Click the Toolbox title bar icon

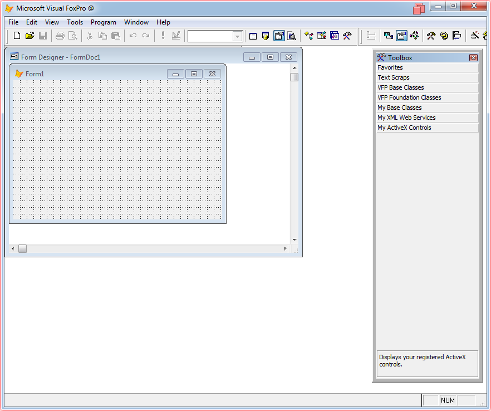[x=381, y=57]
